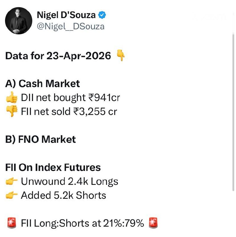Open the @Nigel__DSouza handle link
The width and height of the screenshot is (236, 237).
click(70, 26)
